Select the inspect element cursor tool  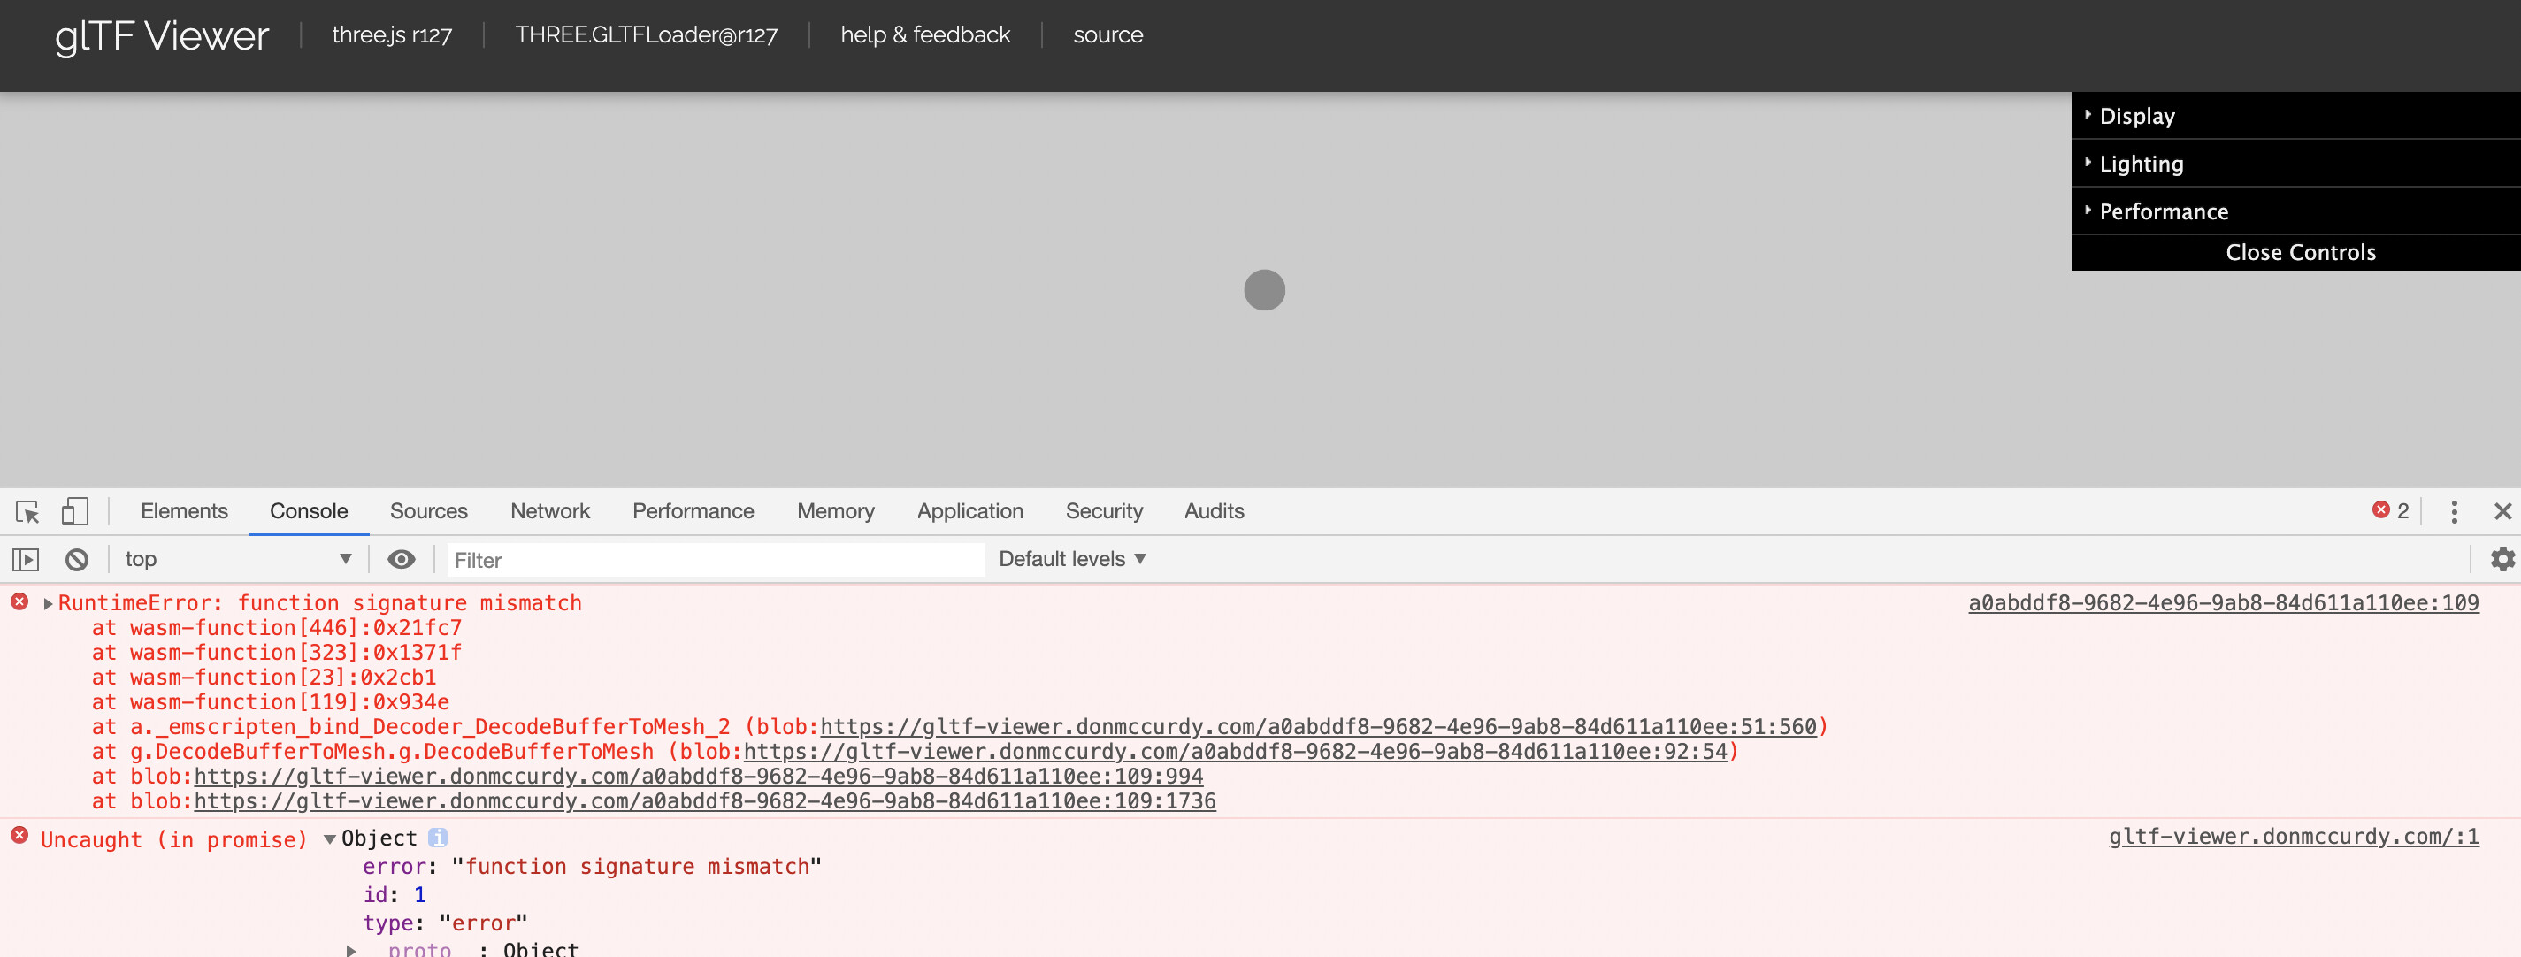[x=26, y=511]
